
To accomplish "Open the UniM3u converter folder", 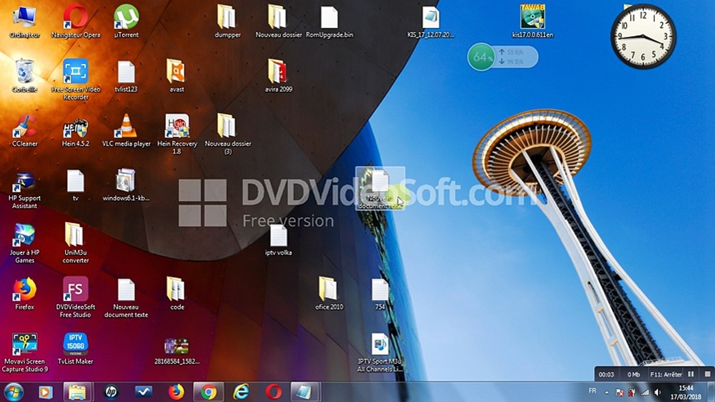I will point(75,243).
